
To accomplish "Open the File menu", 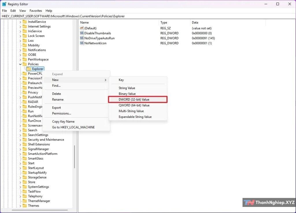I will click(4, 11).
